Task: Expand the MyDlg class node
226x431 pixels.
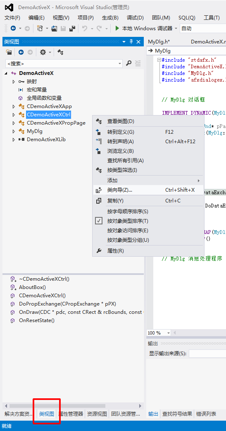Action: [x=14, y=131]
